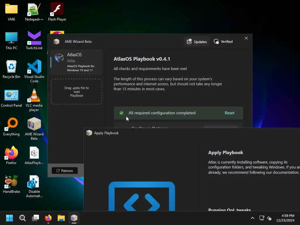Image resolution: width=300 pixels, height=225 pixels.
Task: Open Task View on the taskbar
Action: point(35,218)
